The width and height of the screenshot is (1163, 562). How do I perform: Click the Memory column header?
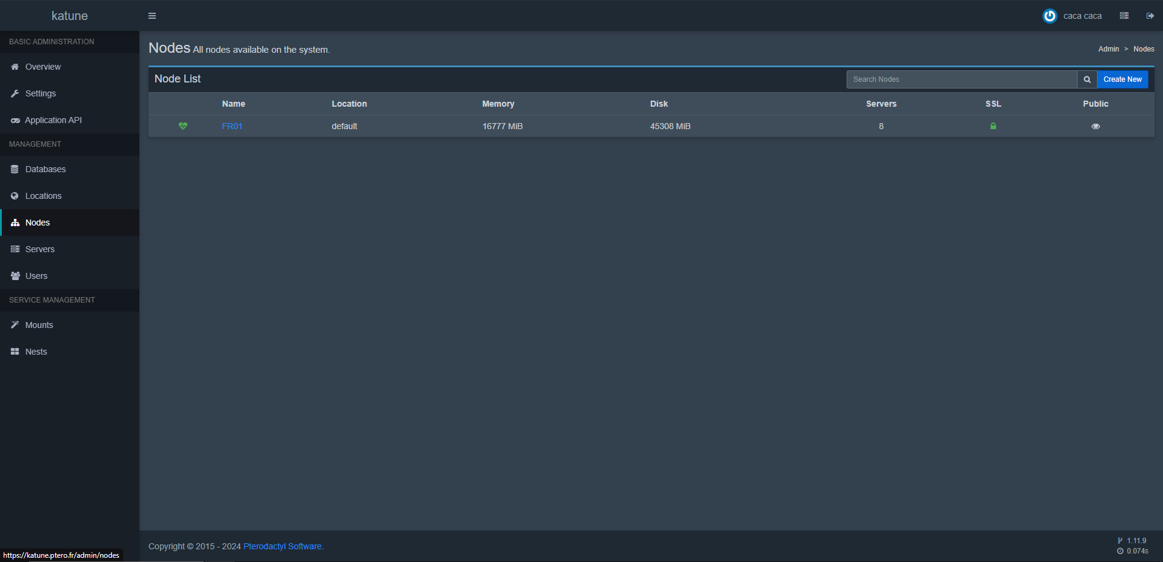(x=498, y=104)
